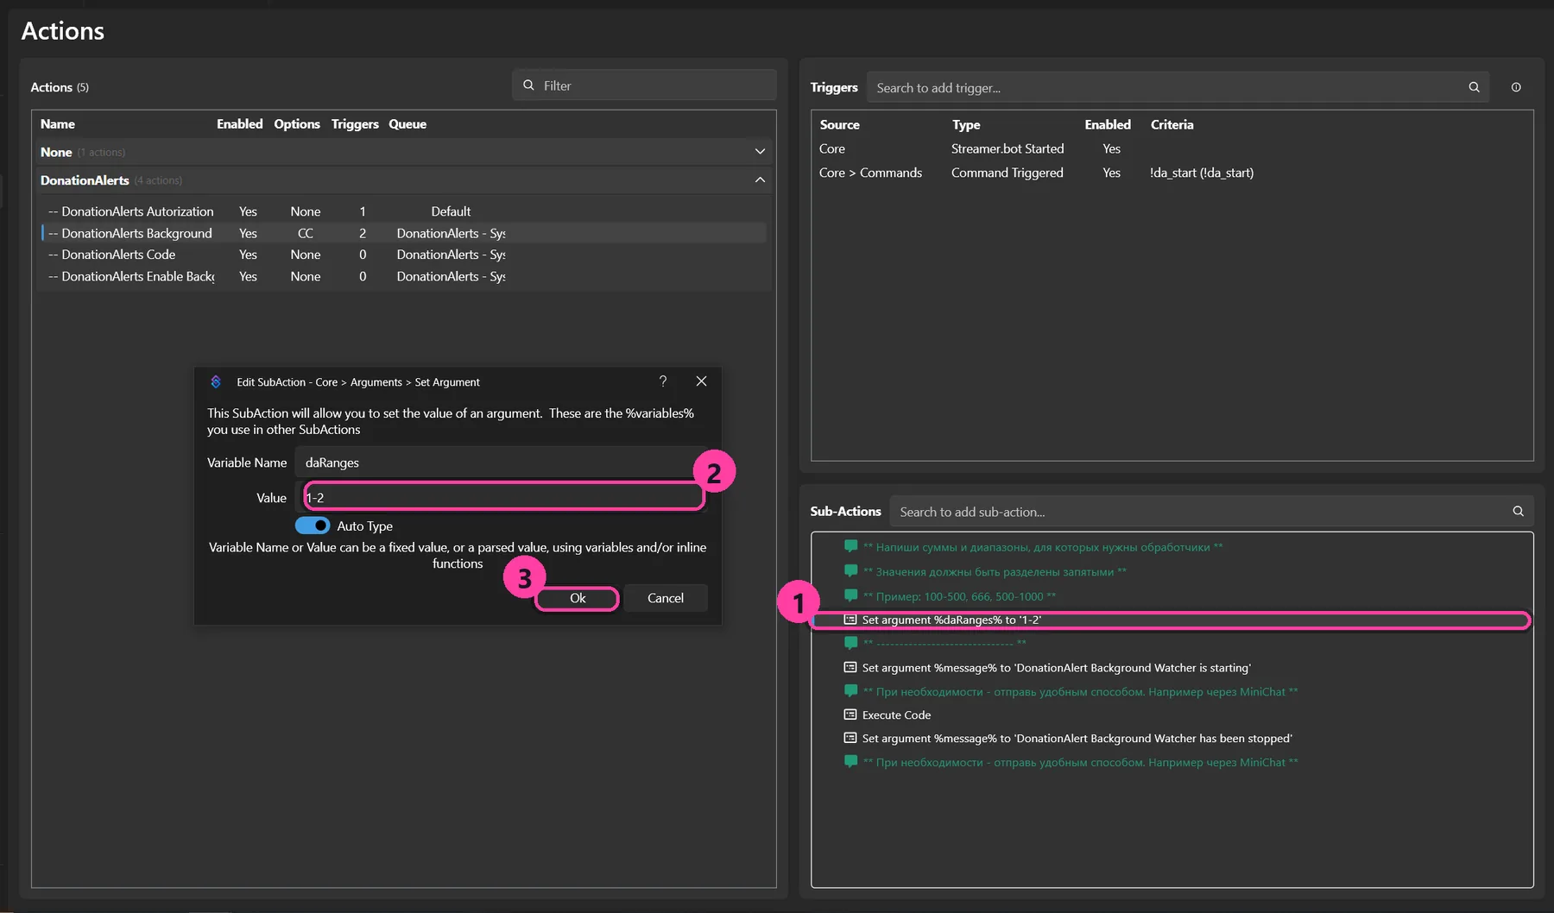Image resolution: width=1554 pixels, height=913 pixels.
Task: Click the comment icon beside 'Значения должны быть'
Action: click(850, 571)
